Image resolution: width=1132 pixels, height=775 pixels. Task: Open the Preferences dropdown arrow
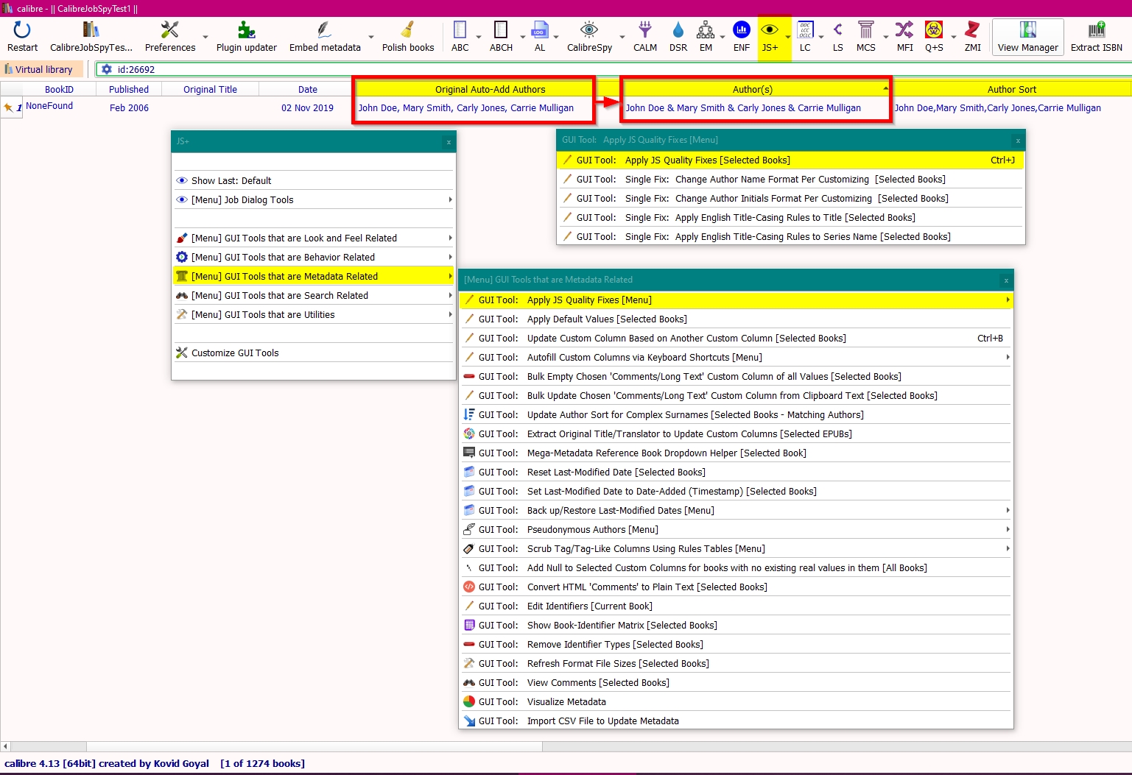205,37
